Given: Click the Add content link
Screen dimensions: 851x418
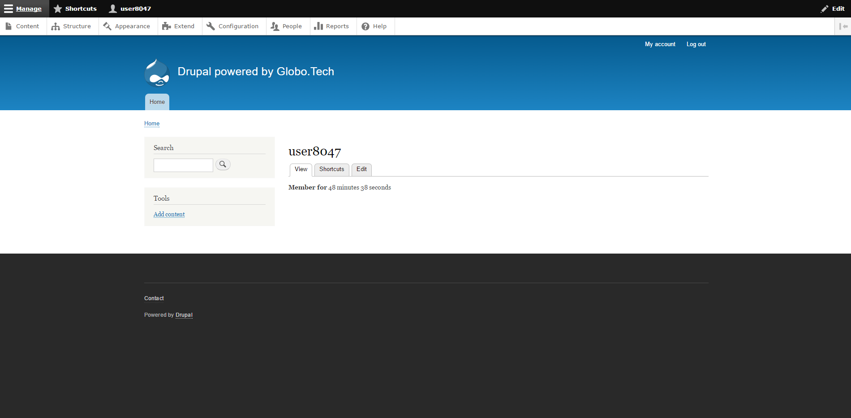Looking at the screenshot, I should pos(169,215).
